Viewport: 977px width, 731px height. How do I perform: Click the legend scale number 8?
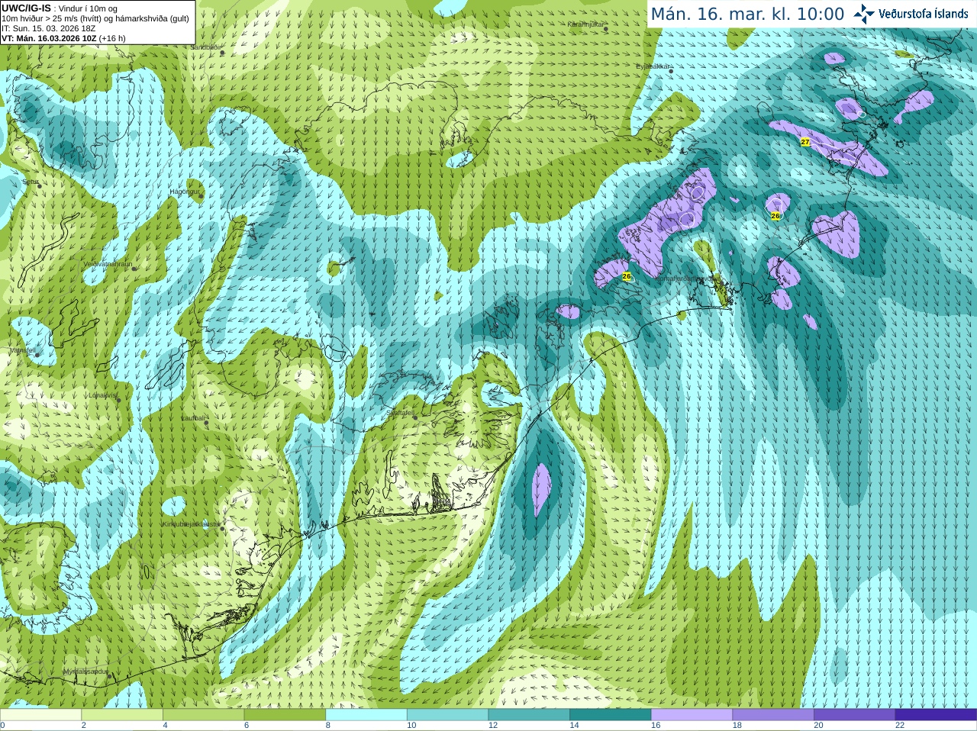click(x=328, y=726)
